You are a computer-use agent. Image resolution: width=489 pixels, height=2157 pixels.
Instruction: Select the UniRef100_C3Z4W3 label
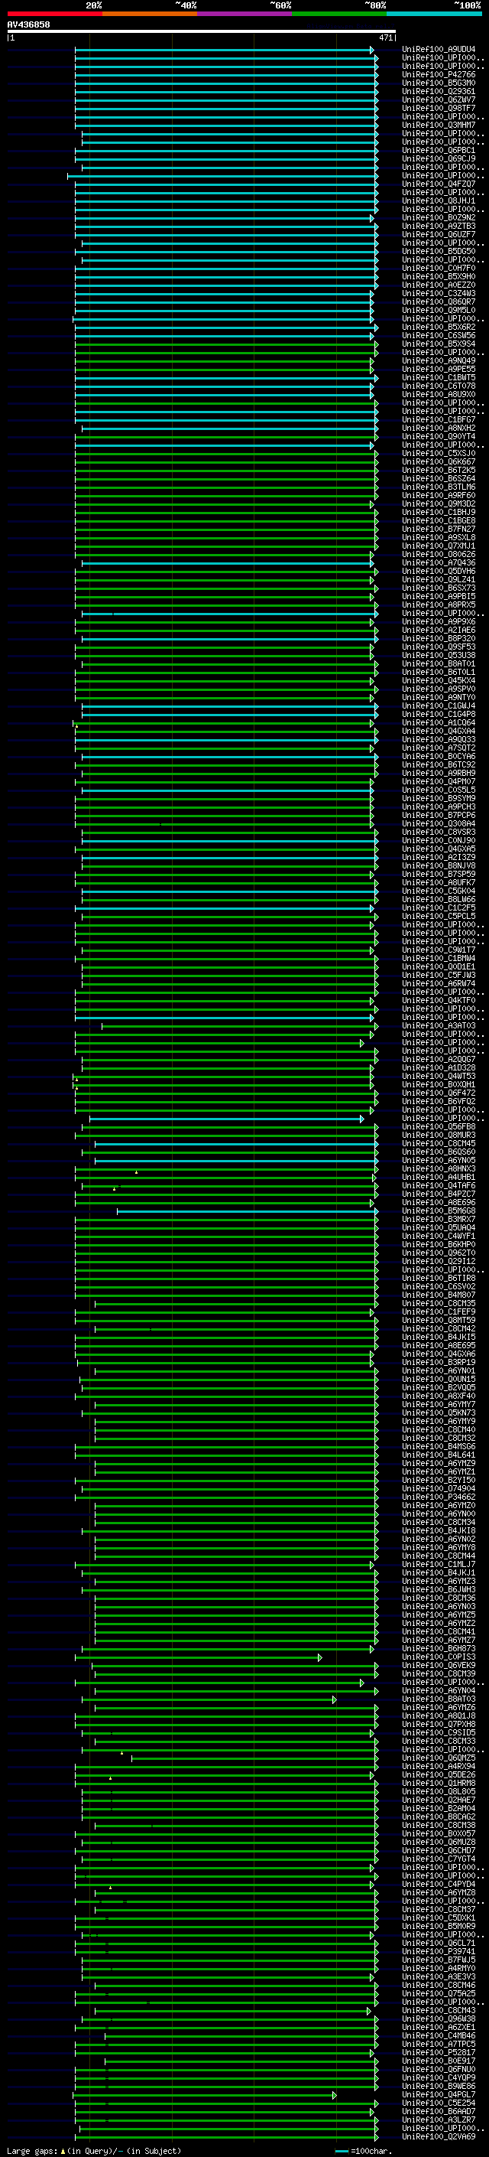click(439, 294)
